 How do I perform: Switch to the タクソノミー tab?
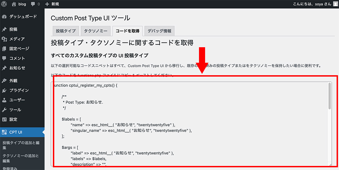[x=96, y=31]
